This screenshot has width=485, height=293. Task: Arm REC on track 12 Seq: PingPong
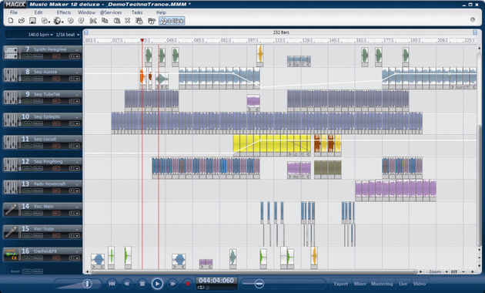(x=56, y=169)
